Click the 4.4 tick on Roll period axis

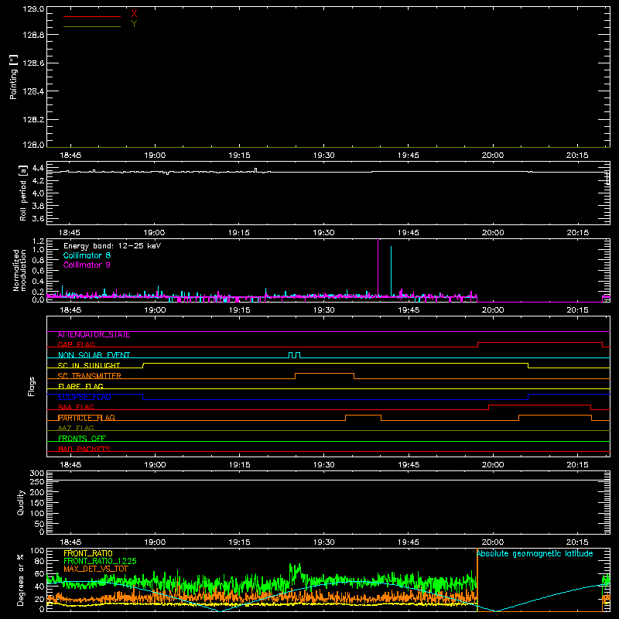pos(38,169)
